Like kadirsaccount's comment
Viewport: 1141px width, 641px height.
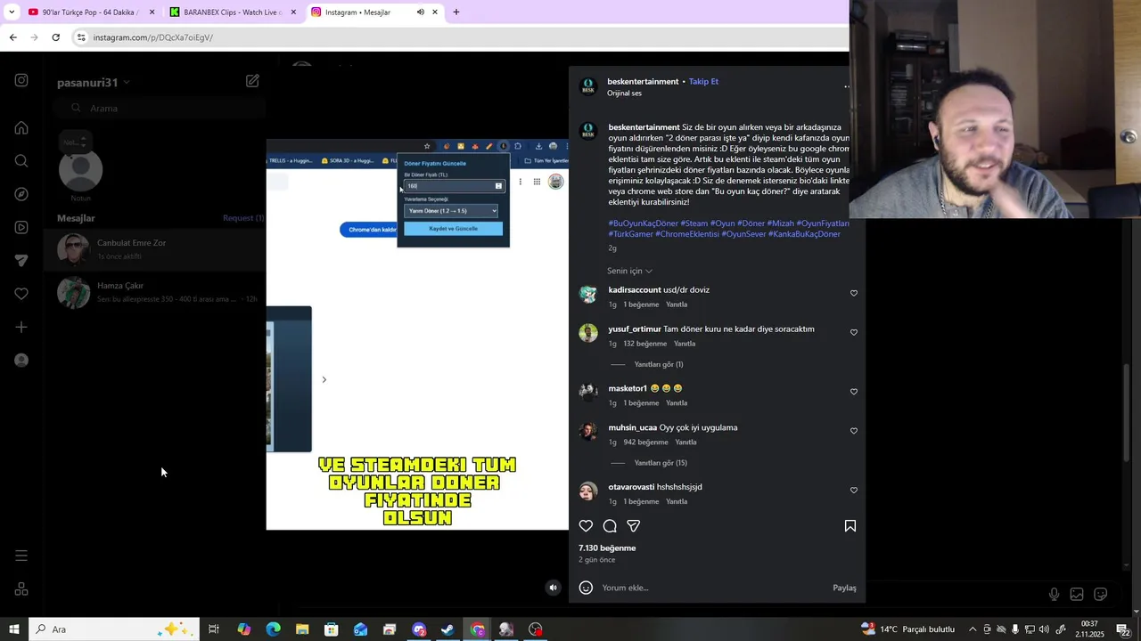tap(854, 293)
